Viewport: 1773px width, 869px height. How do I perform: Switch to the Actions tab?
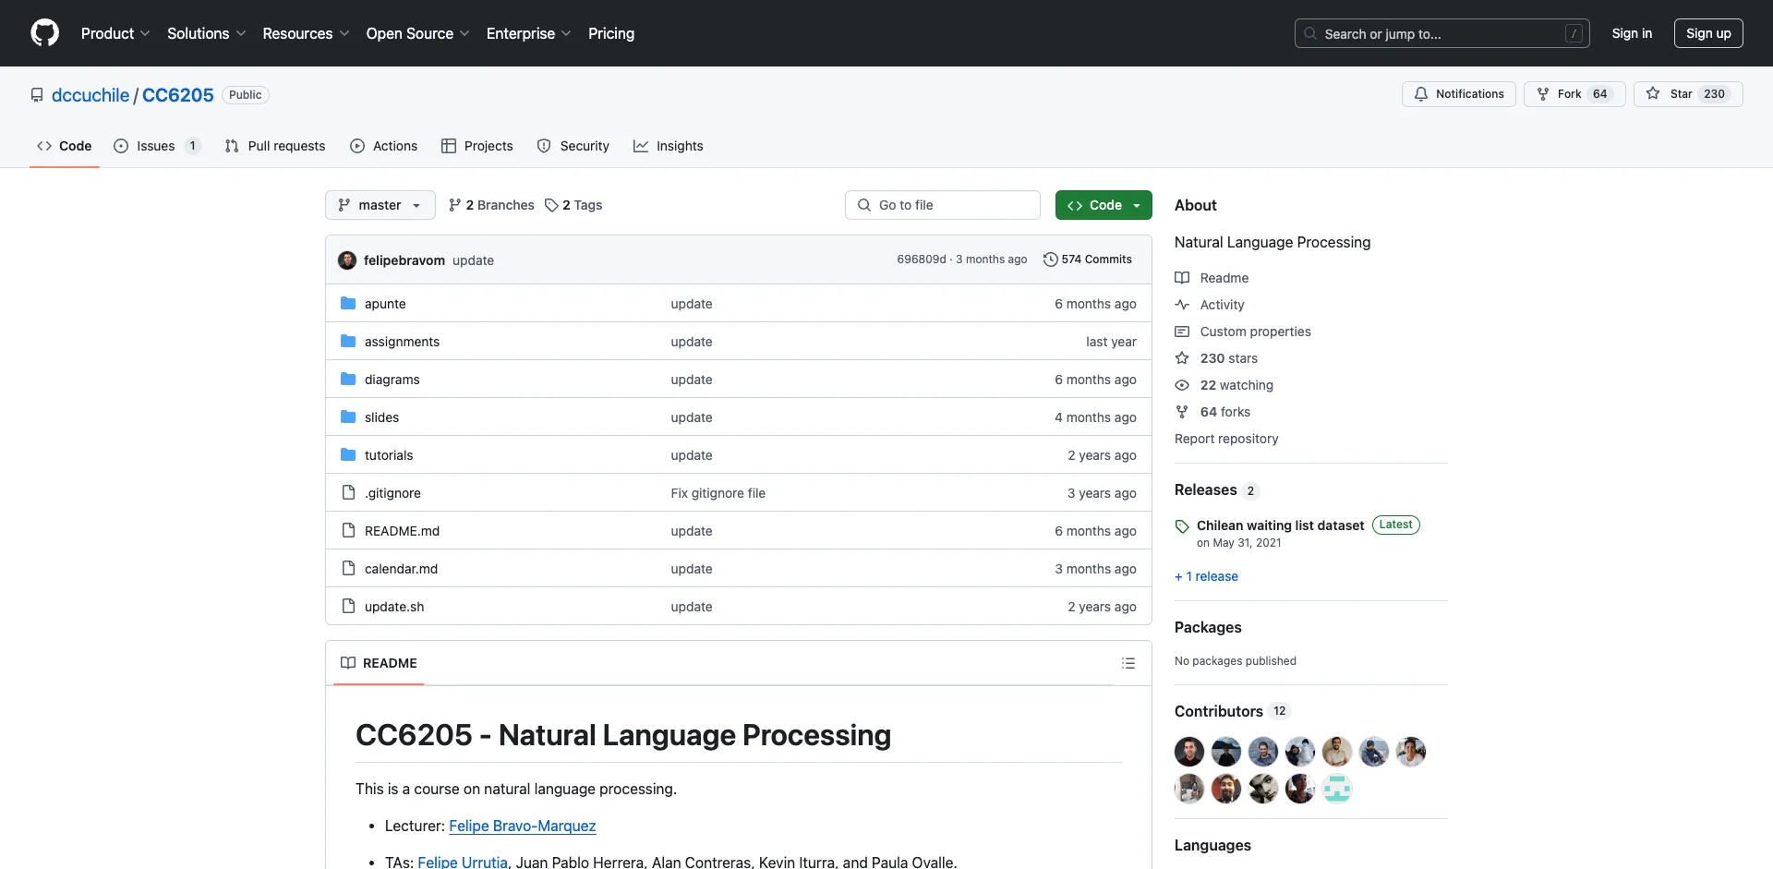tap(384, 146)
